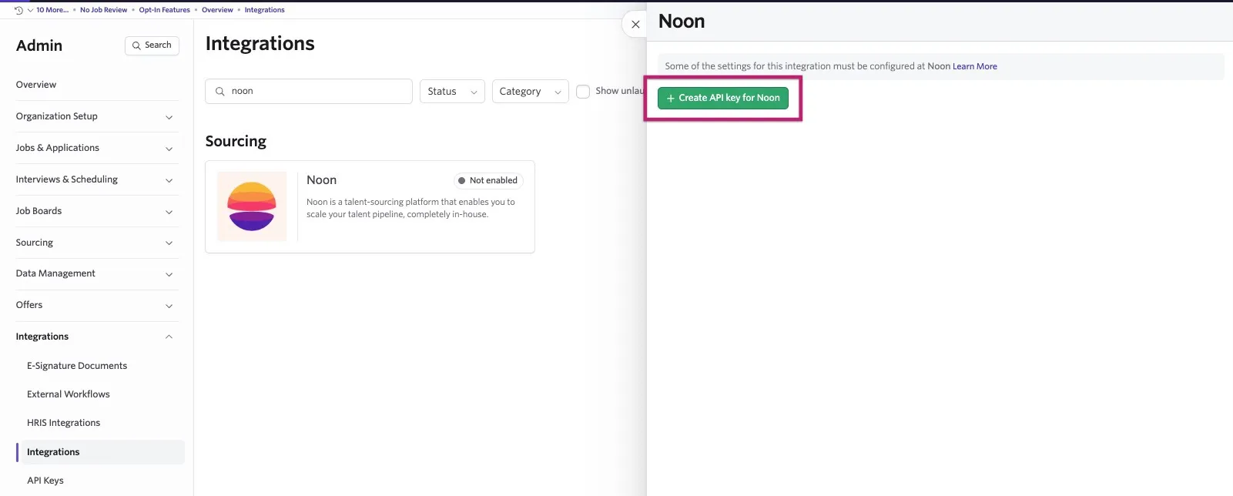Open API Keys page
Screen dimensions: 1233x496
click(x=45, y=481)
